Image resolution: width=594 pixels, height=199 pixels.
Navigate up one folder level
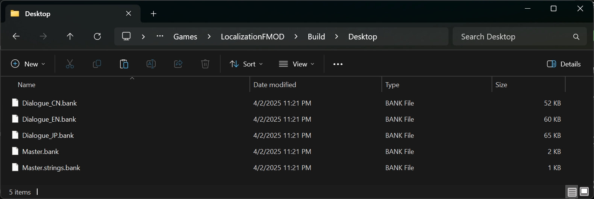coord(70,36)
